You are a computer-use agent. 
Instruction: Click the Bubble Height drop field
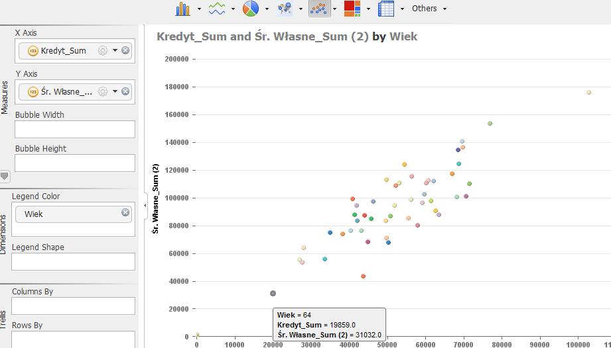(x=75, y=163)
